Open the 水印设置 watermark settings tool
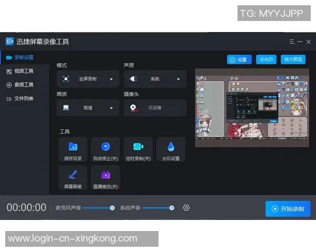 click(x=171, y=150)
